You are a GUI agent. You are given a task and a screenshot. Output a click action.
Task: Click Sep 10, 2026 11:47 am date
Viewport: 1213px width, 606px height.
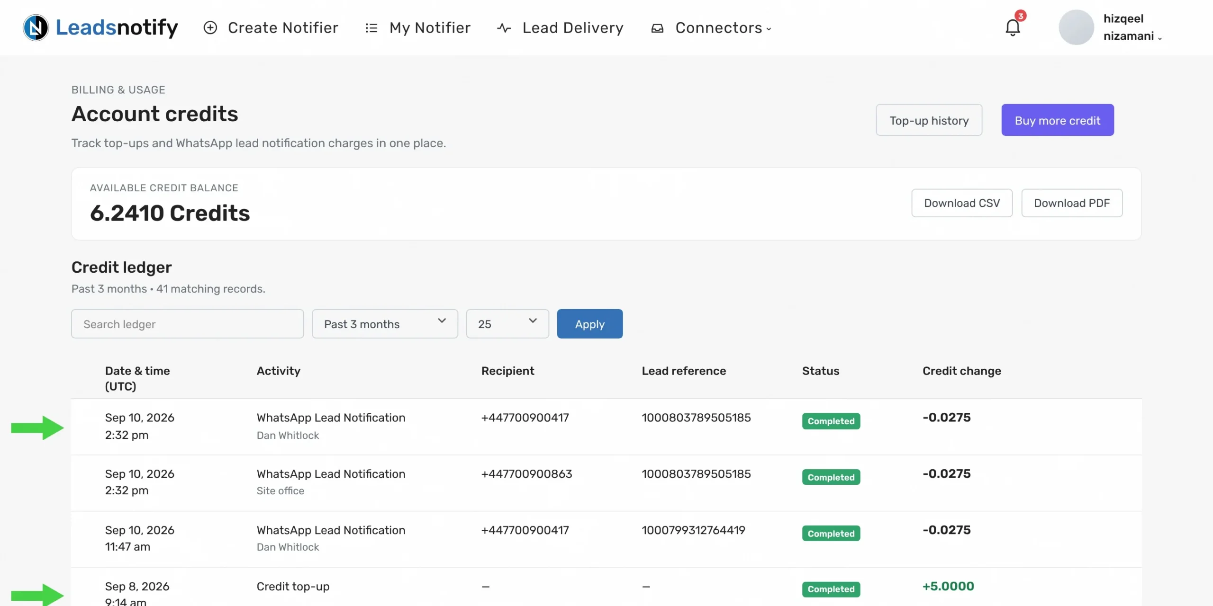[139, 538]
